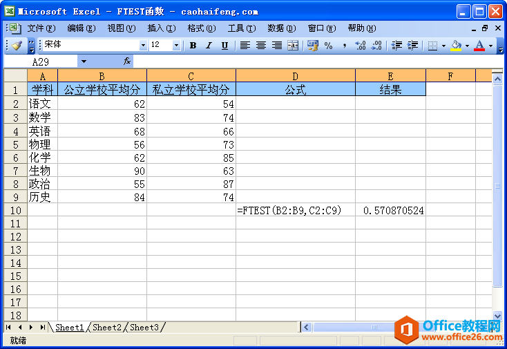507x349 pixels.
Task: Click the Excel workbook icon in menu bar
Action: click(15, 28)
